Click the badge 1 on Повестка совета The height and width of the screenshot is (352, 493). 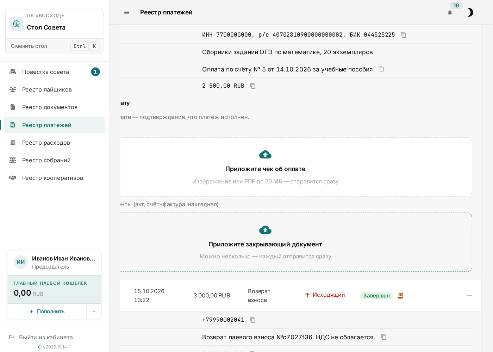[x=95, y=72]
